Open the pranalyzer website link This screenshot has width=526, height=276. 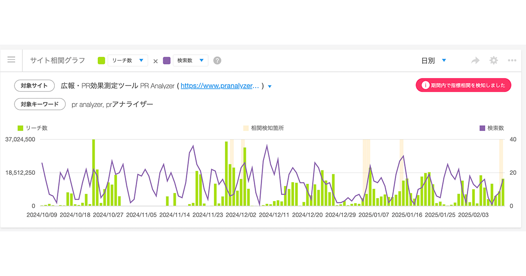(220, 86)
